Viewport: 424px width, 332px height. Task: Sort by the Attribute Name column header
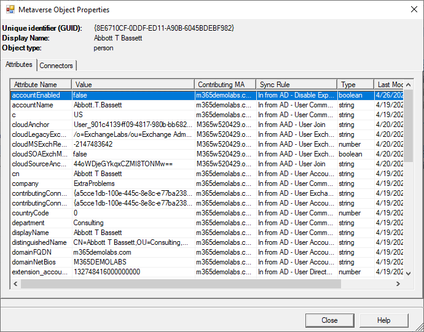(x=41, y=84)
